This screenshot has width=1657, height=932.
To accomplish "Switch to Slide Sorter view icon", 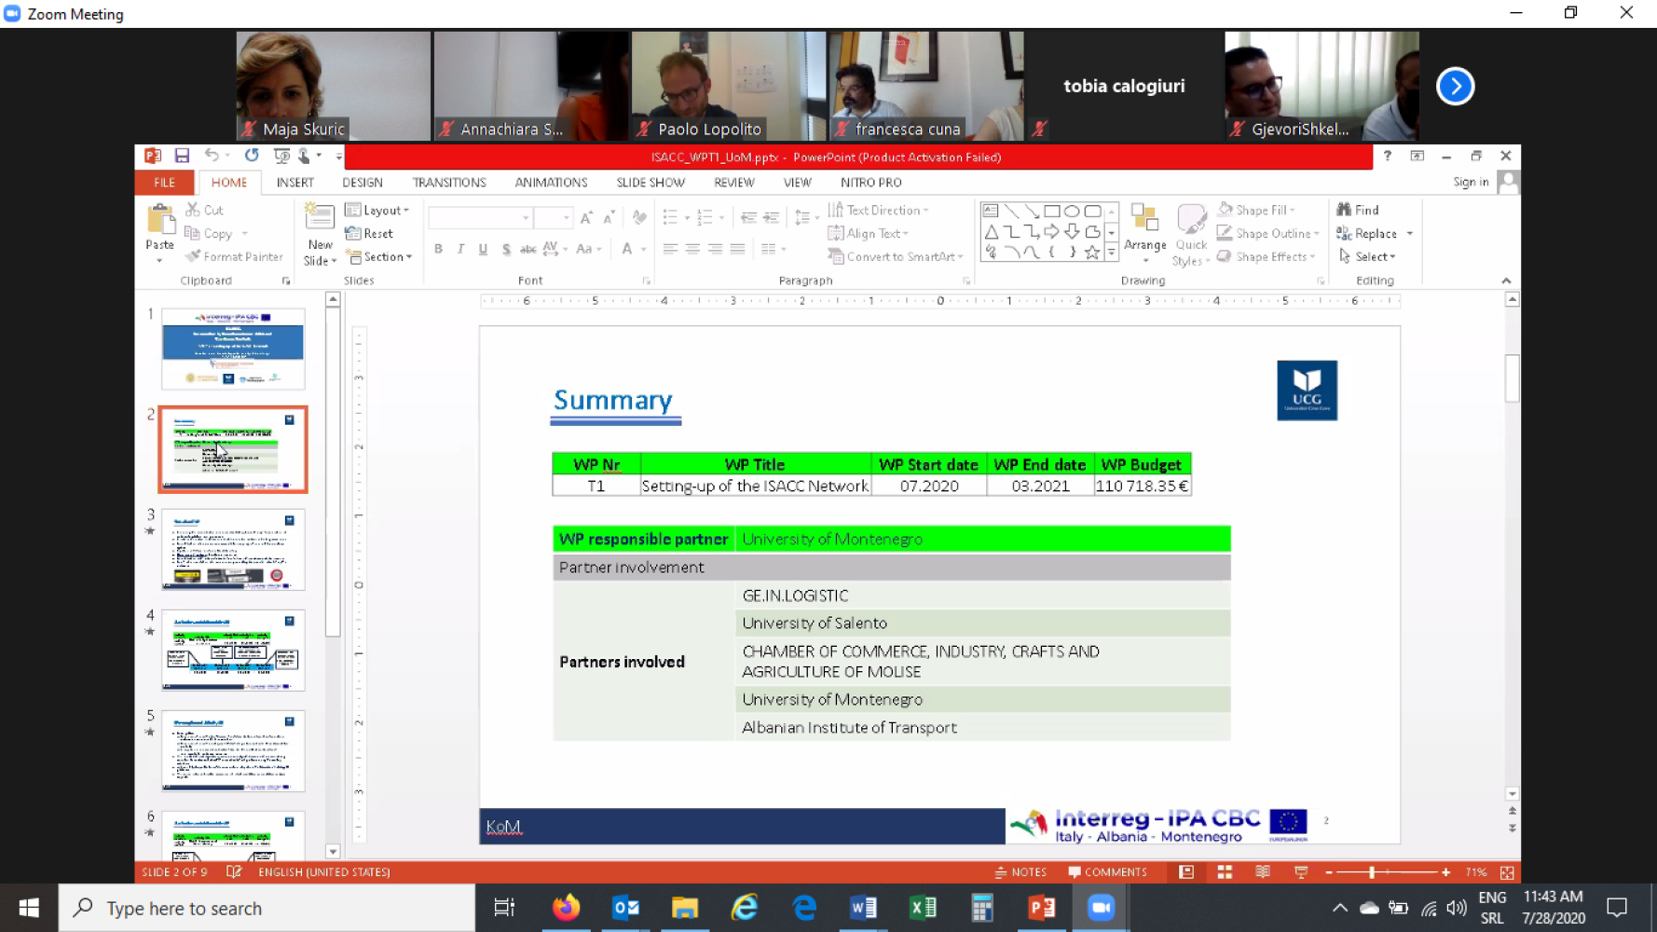I will (x=1225, y=872).
